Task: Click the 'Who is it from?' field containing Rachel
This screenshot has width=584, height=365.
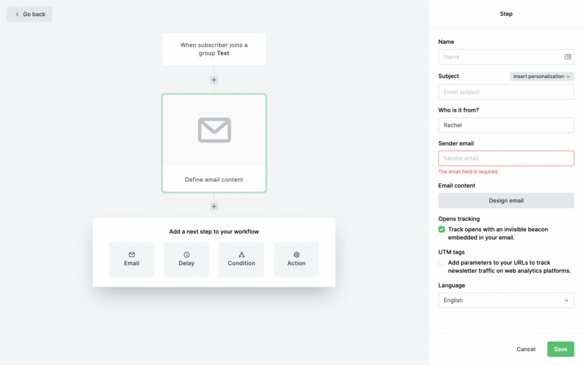Action: (x=506, y=125)
